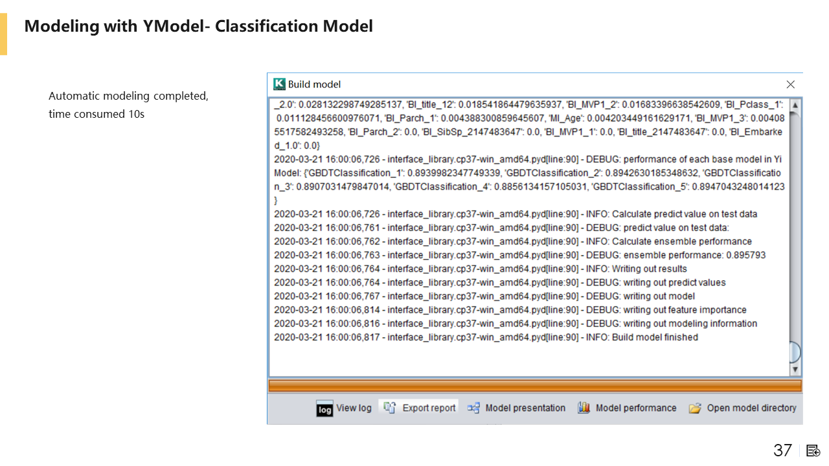Click the Export report button
This screenshot has width=829, height=466.
coord(420,408)
